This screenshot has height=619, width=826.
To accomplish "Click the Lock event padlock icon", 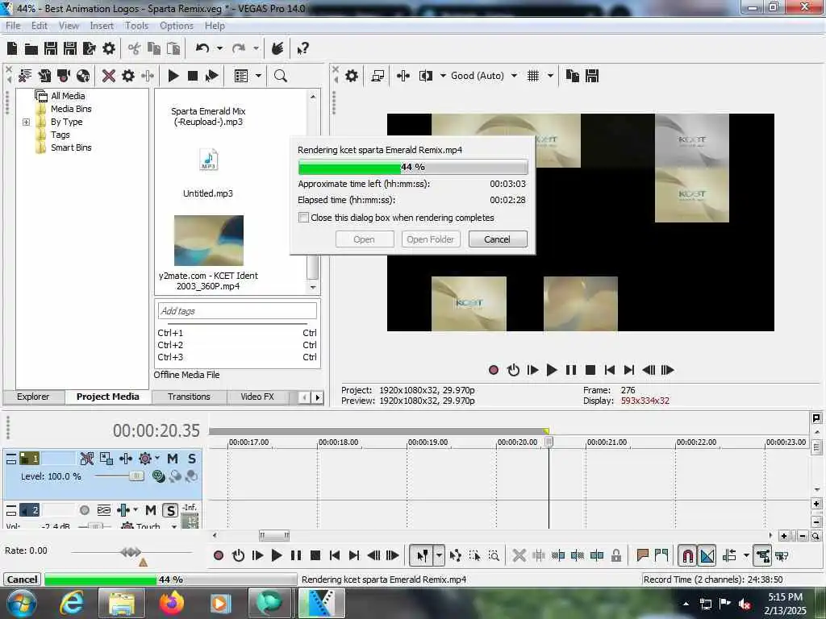I will [x=616, y=555].
